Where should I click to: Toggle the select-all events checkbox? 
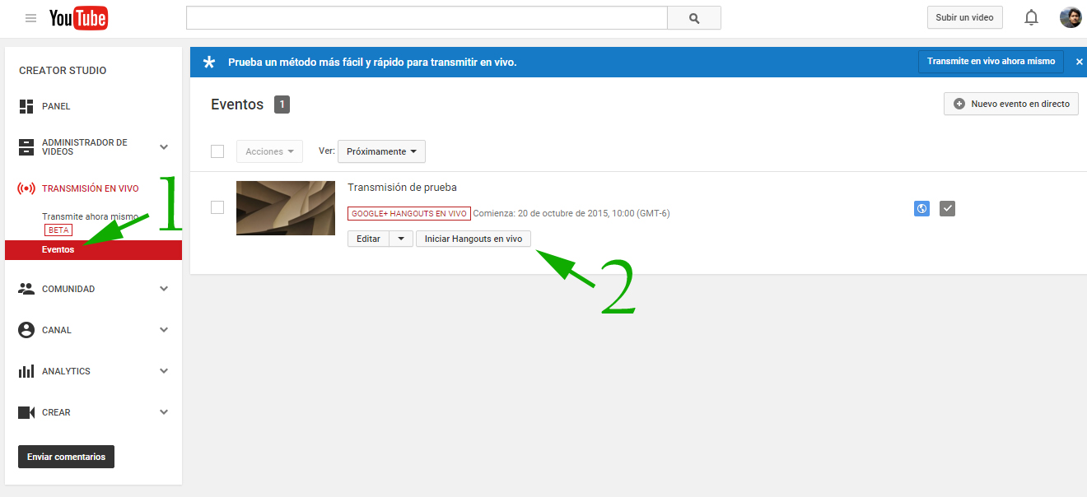click(217, 151)
